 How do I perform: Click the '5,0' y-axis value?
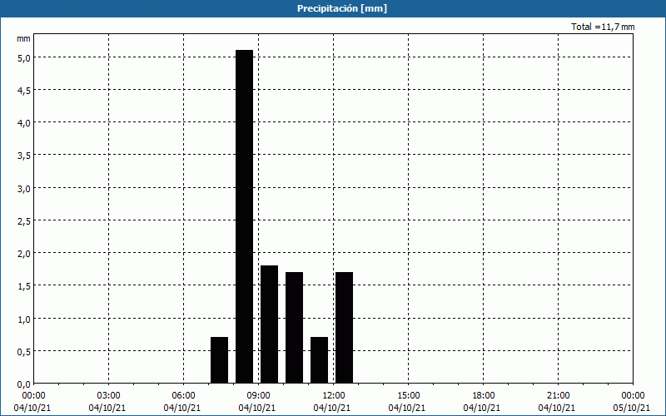23,57
